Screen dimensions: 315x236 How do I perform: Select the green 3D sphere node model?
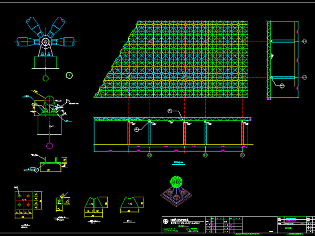(177, 183)
